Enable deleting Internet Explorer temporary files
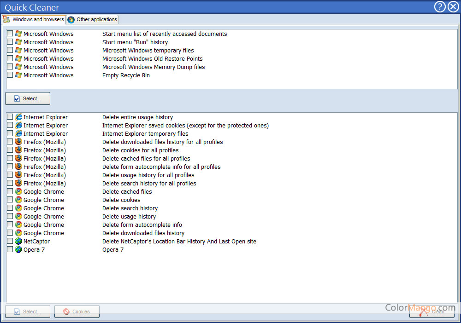The image size is (461, 323). click(x=10, y=133)
